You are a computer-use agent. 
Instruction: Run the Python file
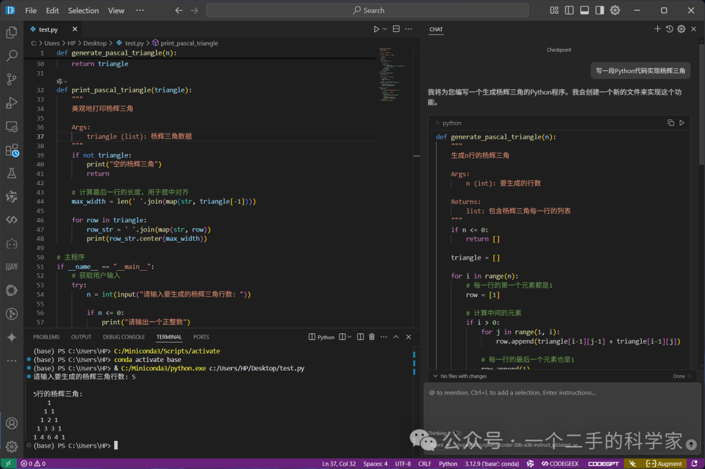[x=377, y=29]
